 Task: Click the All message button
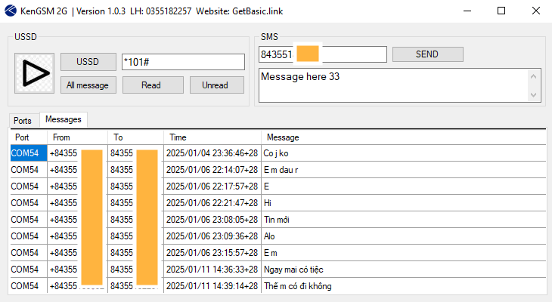tap(88, 85)
